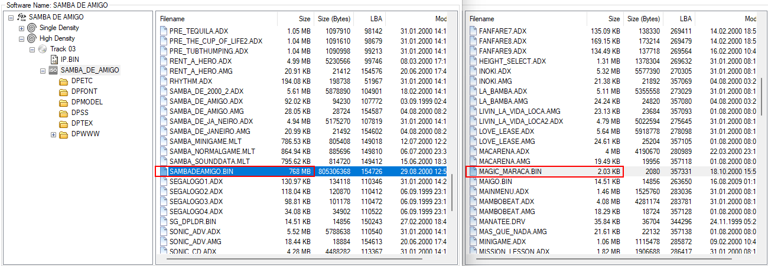Select MAS_QUE_NADA.AMG in right list
Viewport: 768px width, 266px height.
point(614,231)
